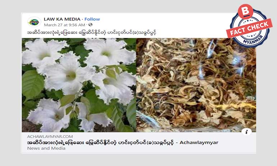
Task: Open the Achawlaymyar article headline link
Action: pos(123,142)
